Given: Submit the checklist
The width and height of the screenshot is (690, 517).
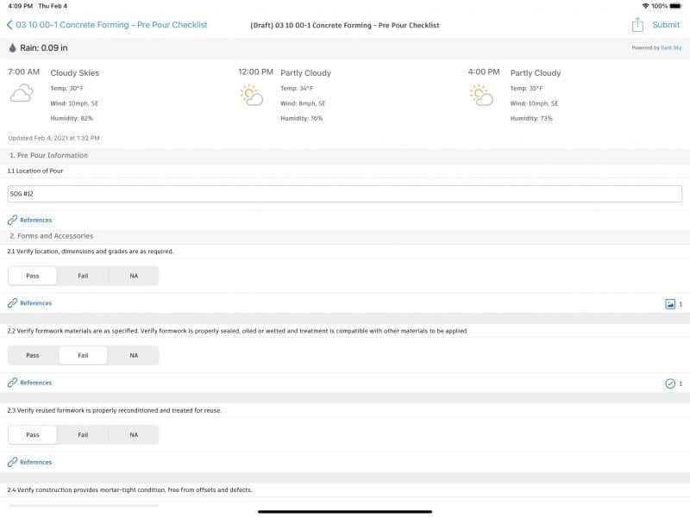Looking at the screenshot, I should [x=666, y=25].
